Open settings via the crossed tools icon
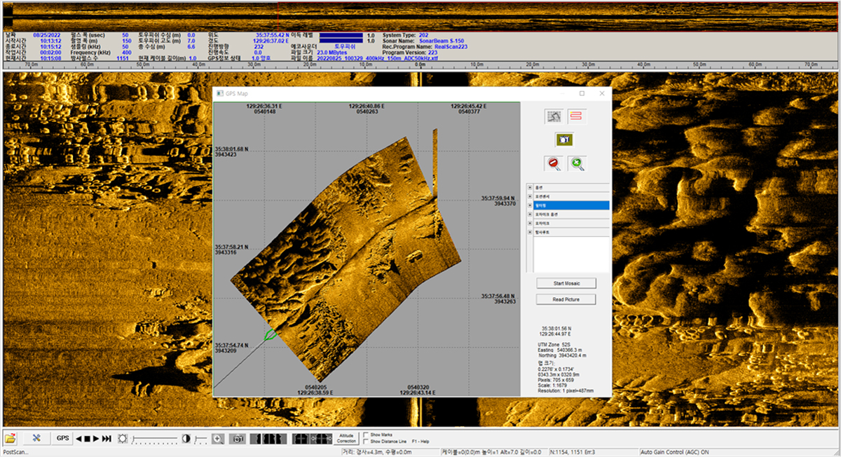Image resolution: width=841 pixels, height=457 pixels. pos(36,439)
